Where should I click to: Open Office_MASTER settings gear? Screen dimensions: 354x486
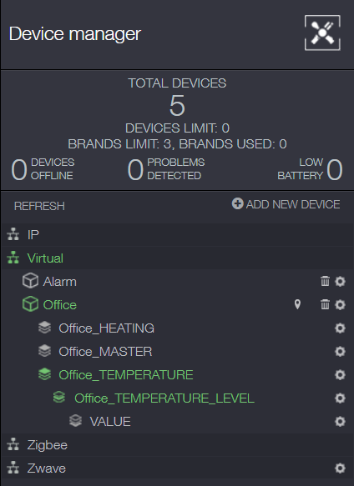pyautogui.click(x=340, y=352)
